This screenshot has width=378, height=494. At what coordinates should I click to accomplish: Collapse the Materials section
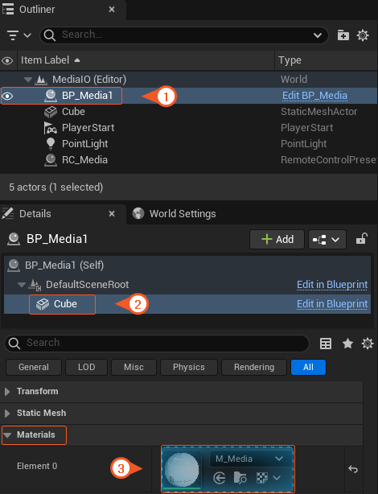point(34,435)
